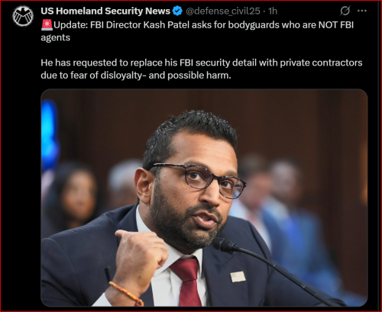
Task: Click the orange bracelet on the wrist
Action: coord(127,293)
